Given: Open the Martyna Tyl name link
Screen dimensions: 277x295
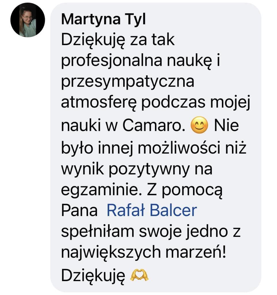Looking at the screenshot, I should click(103, 19).
